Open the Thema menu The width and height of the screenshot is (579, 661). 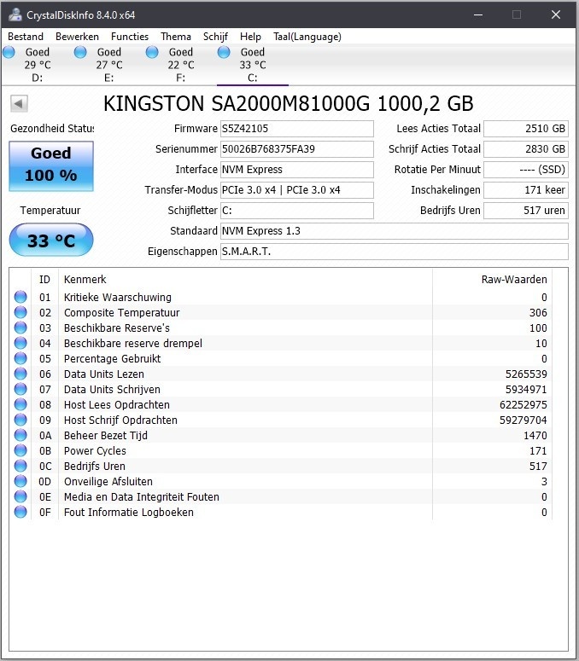[x=176, y=37]
